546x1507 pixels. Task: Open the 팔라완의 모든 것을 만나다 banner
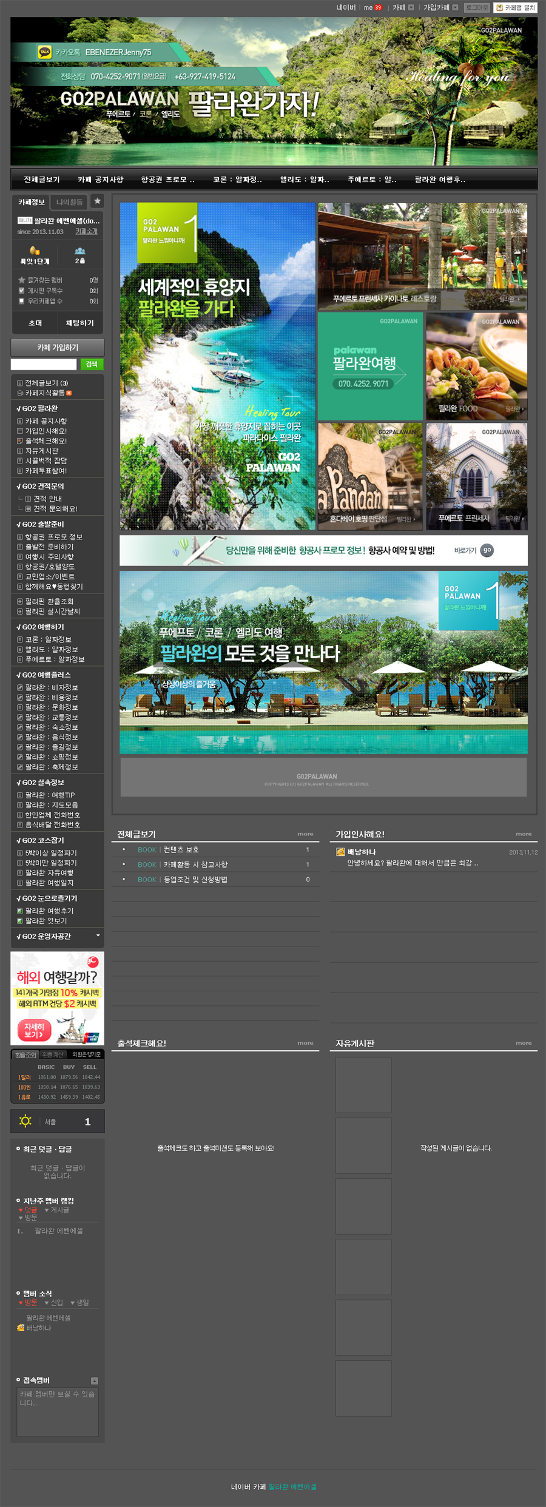tap(323, 662)
